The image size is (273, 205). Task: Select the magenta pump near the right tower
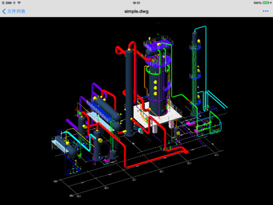click(x=191, y=124)
